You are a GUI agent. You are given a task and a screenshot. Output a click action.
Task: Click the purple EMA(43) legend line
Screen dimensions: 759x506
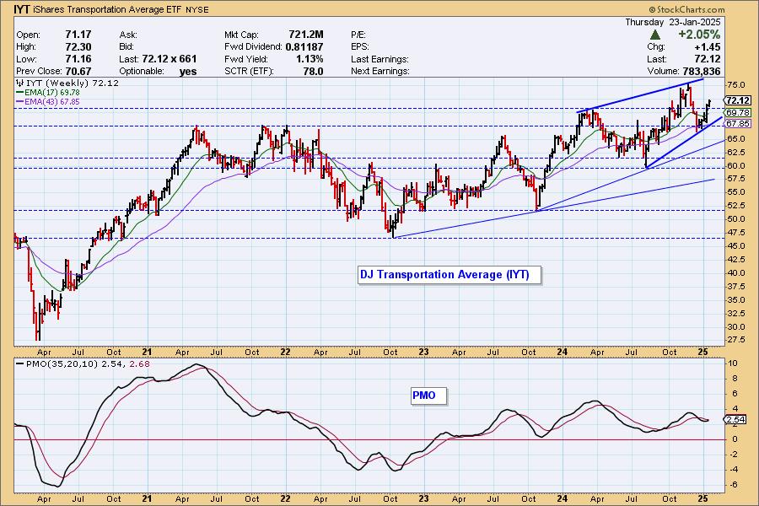click(x=19, y=102)
